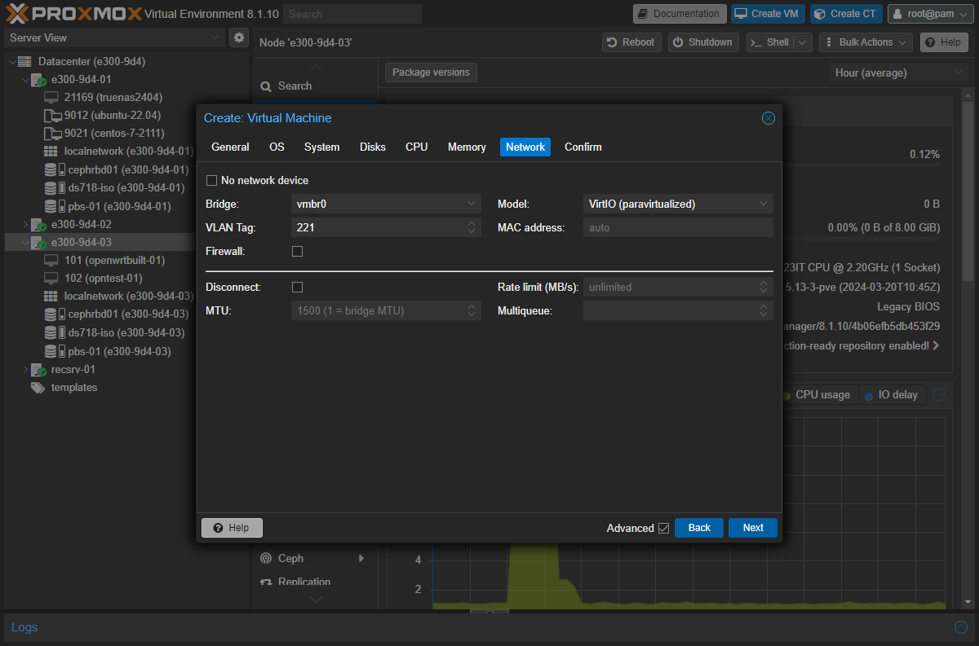The height and width of the screenshot is (646, 979).
Task: Adjust the VLAN Tag spinner arrows
Action: tap(472, 227)
